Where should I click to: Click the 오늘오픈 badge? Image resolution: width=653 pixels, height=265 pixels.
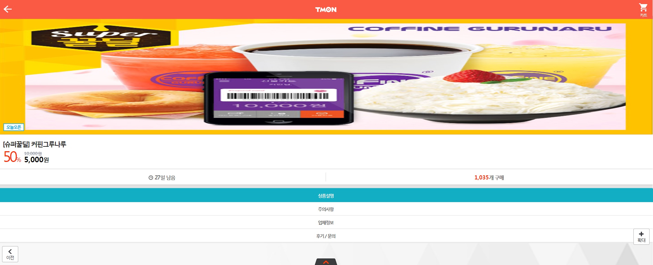(x=14, y=127)
